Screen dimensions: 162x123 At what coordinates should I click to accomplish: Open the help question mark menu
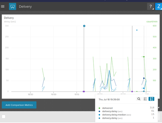[x=151, y=6]
